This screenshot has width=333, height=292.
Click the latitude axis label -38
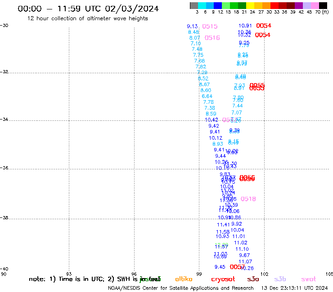coord(4,218)
